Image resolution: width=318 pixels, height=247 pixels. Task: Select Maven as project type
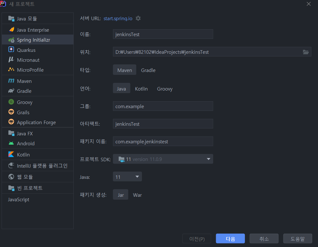tap(124, 70)
